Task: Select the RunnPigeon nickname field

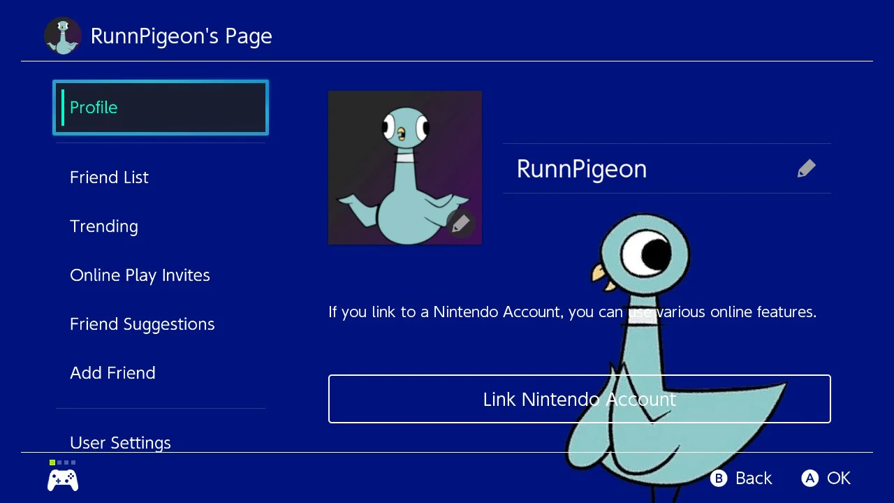Action: coord(667,168)
